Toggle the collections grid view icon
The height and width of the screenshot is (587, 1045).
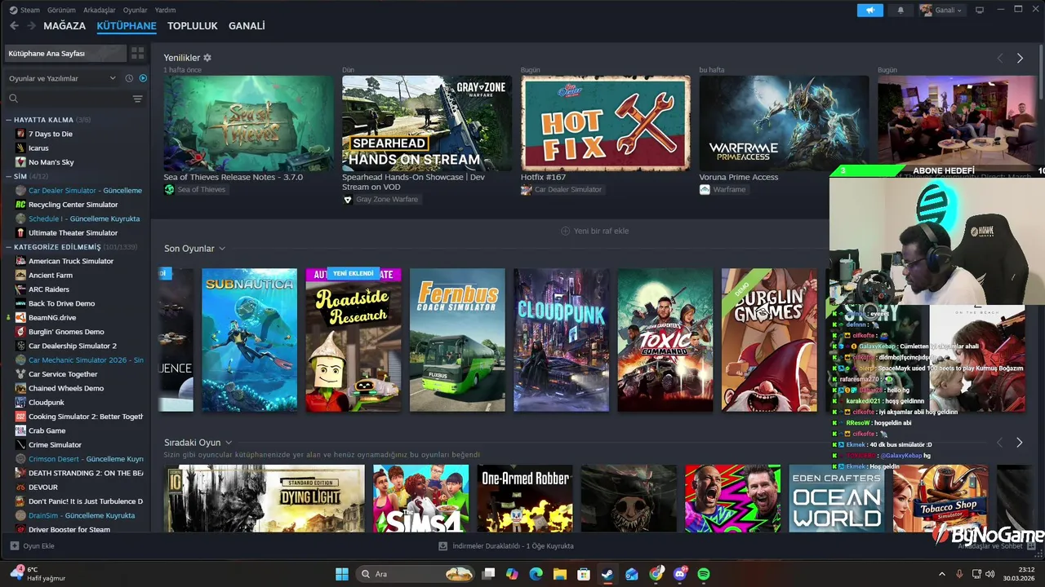coord(137,53)
